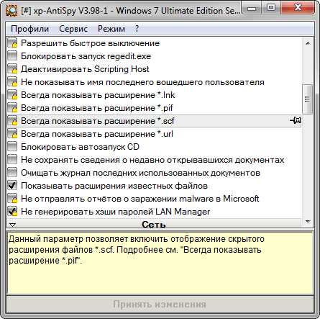320x319 pixels.
Task: Click the Принять изменения button
Action: (160, 304)
